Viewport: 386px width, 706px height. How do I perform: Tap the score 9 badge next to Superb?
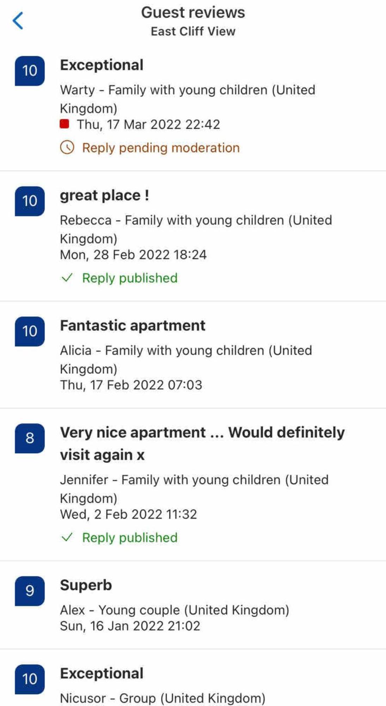click(30, 591)
